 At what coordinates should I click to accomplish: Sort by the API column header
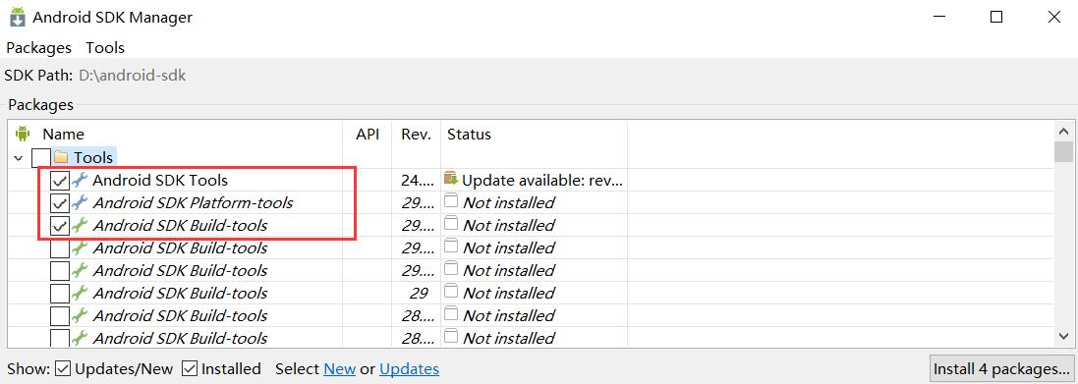368,134
